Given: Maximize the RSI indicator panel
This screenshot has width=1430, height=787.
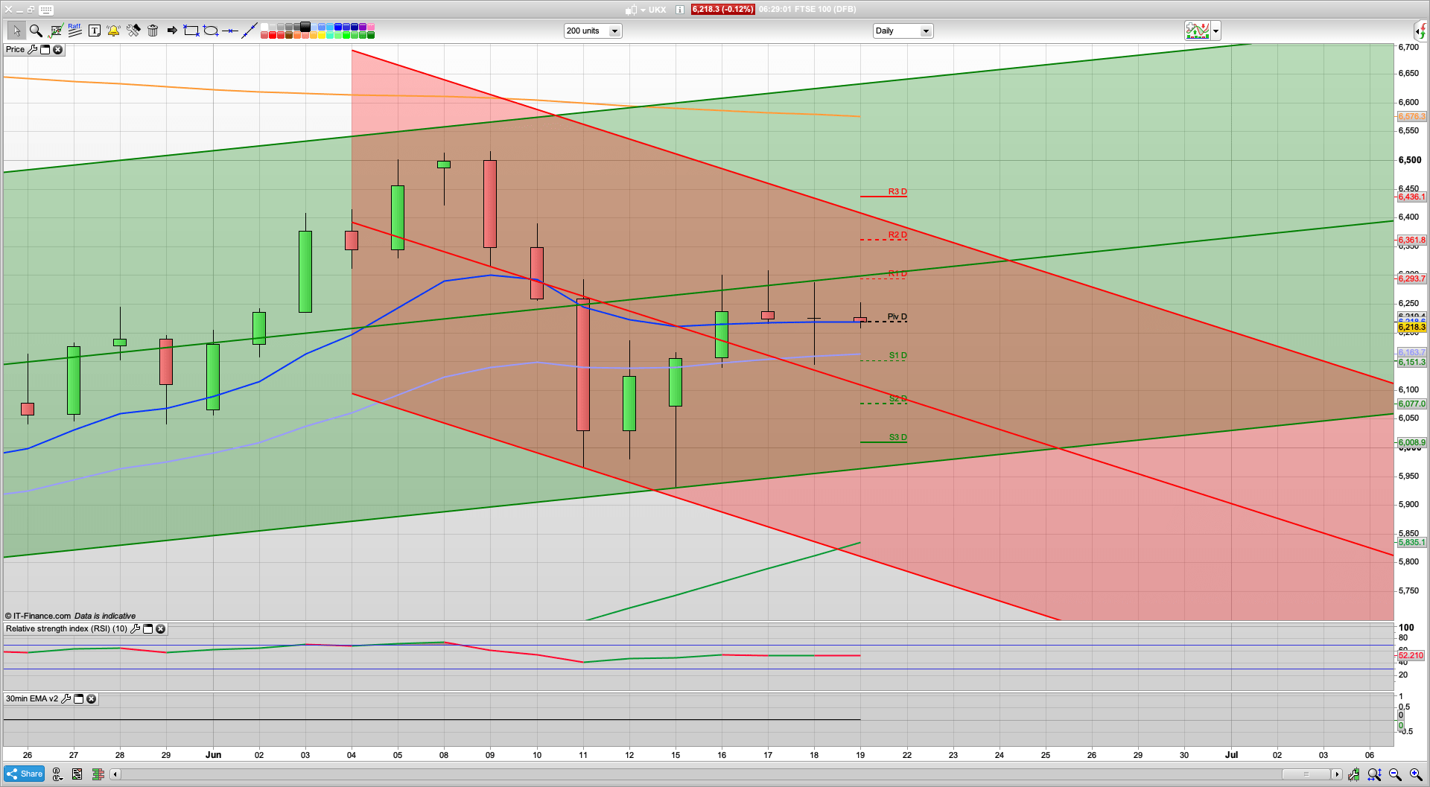Looking at the screenshot, I should (x=147, y=628).
